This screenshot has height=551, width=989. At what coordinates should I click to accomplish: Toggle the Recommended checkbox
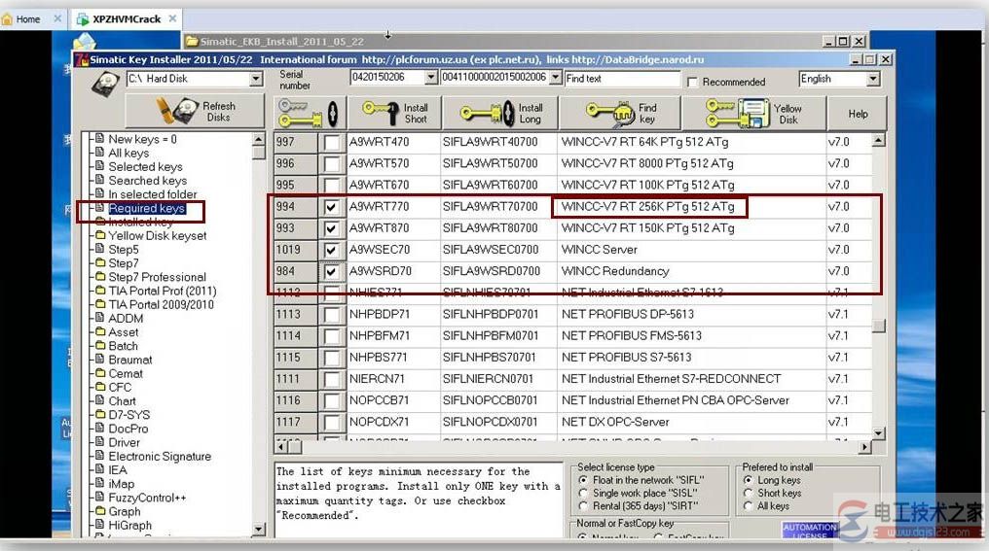pos(692,82)
